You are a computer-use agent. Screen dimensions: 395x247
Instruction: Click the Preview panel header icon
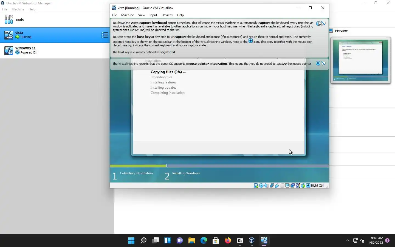(331, 31)
